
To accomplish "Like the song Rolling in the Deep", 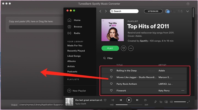I will (x=111, y=70).
